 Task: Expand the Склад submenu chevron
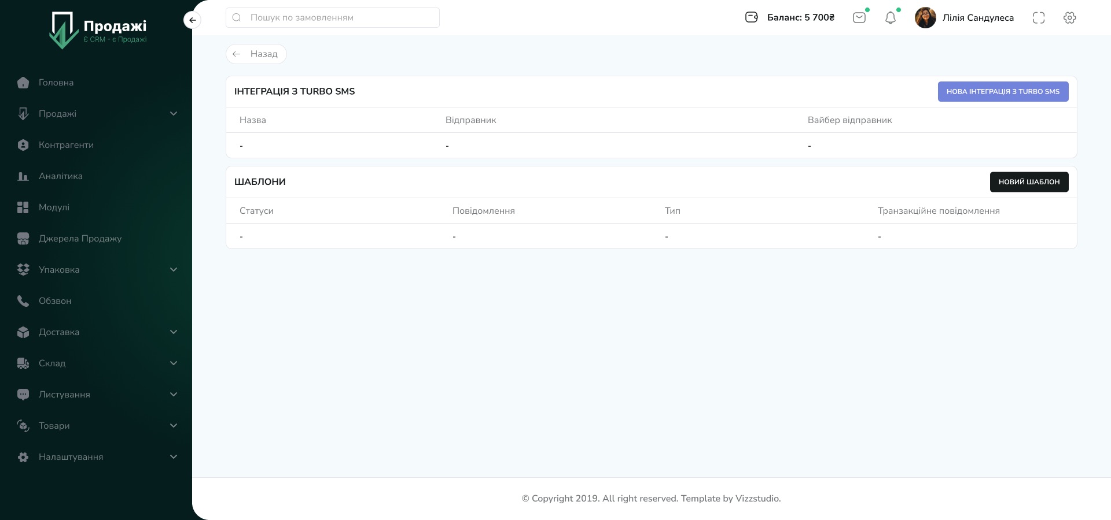coord(174,363)
